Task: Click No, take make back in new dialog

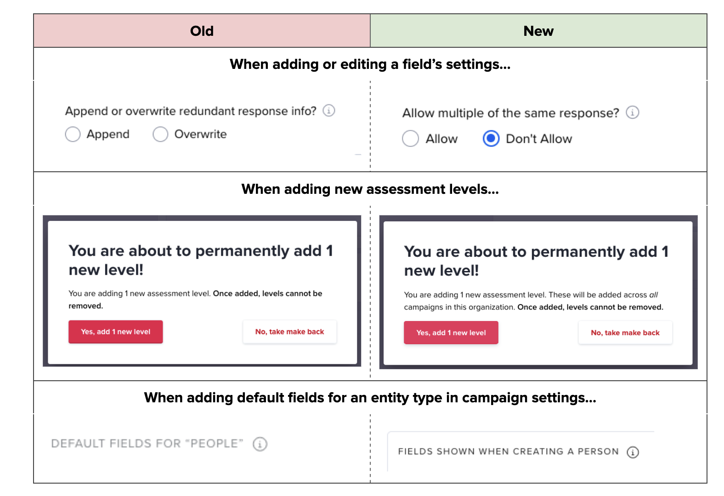Action: coord(625,333)
